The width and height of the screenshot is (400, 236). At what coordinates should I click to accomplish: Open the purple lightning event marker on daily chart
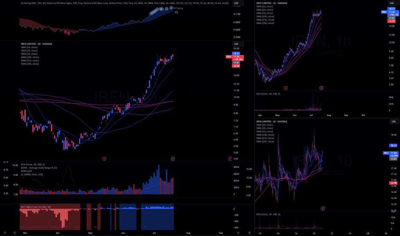(173, 159)
